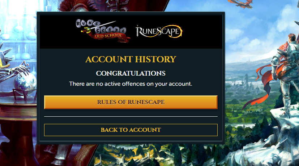This screenshot has width=299, height=166.
Task: Click the horizontal divider line between buttons
Action: click(x=131, y=116)
